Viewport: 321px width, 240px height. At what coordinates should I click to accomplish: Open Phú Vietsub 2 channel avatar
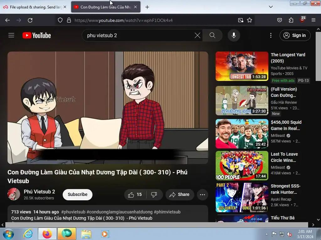14,194
